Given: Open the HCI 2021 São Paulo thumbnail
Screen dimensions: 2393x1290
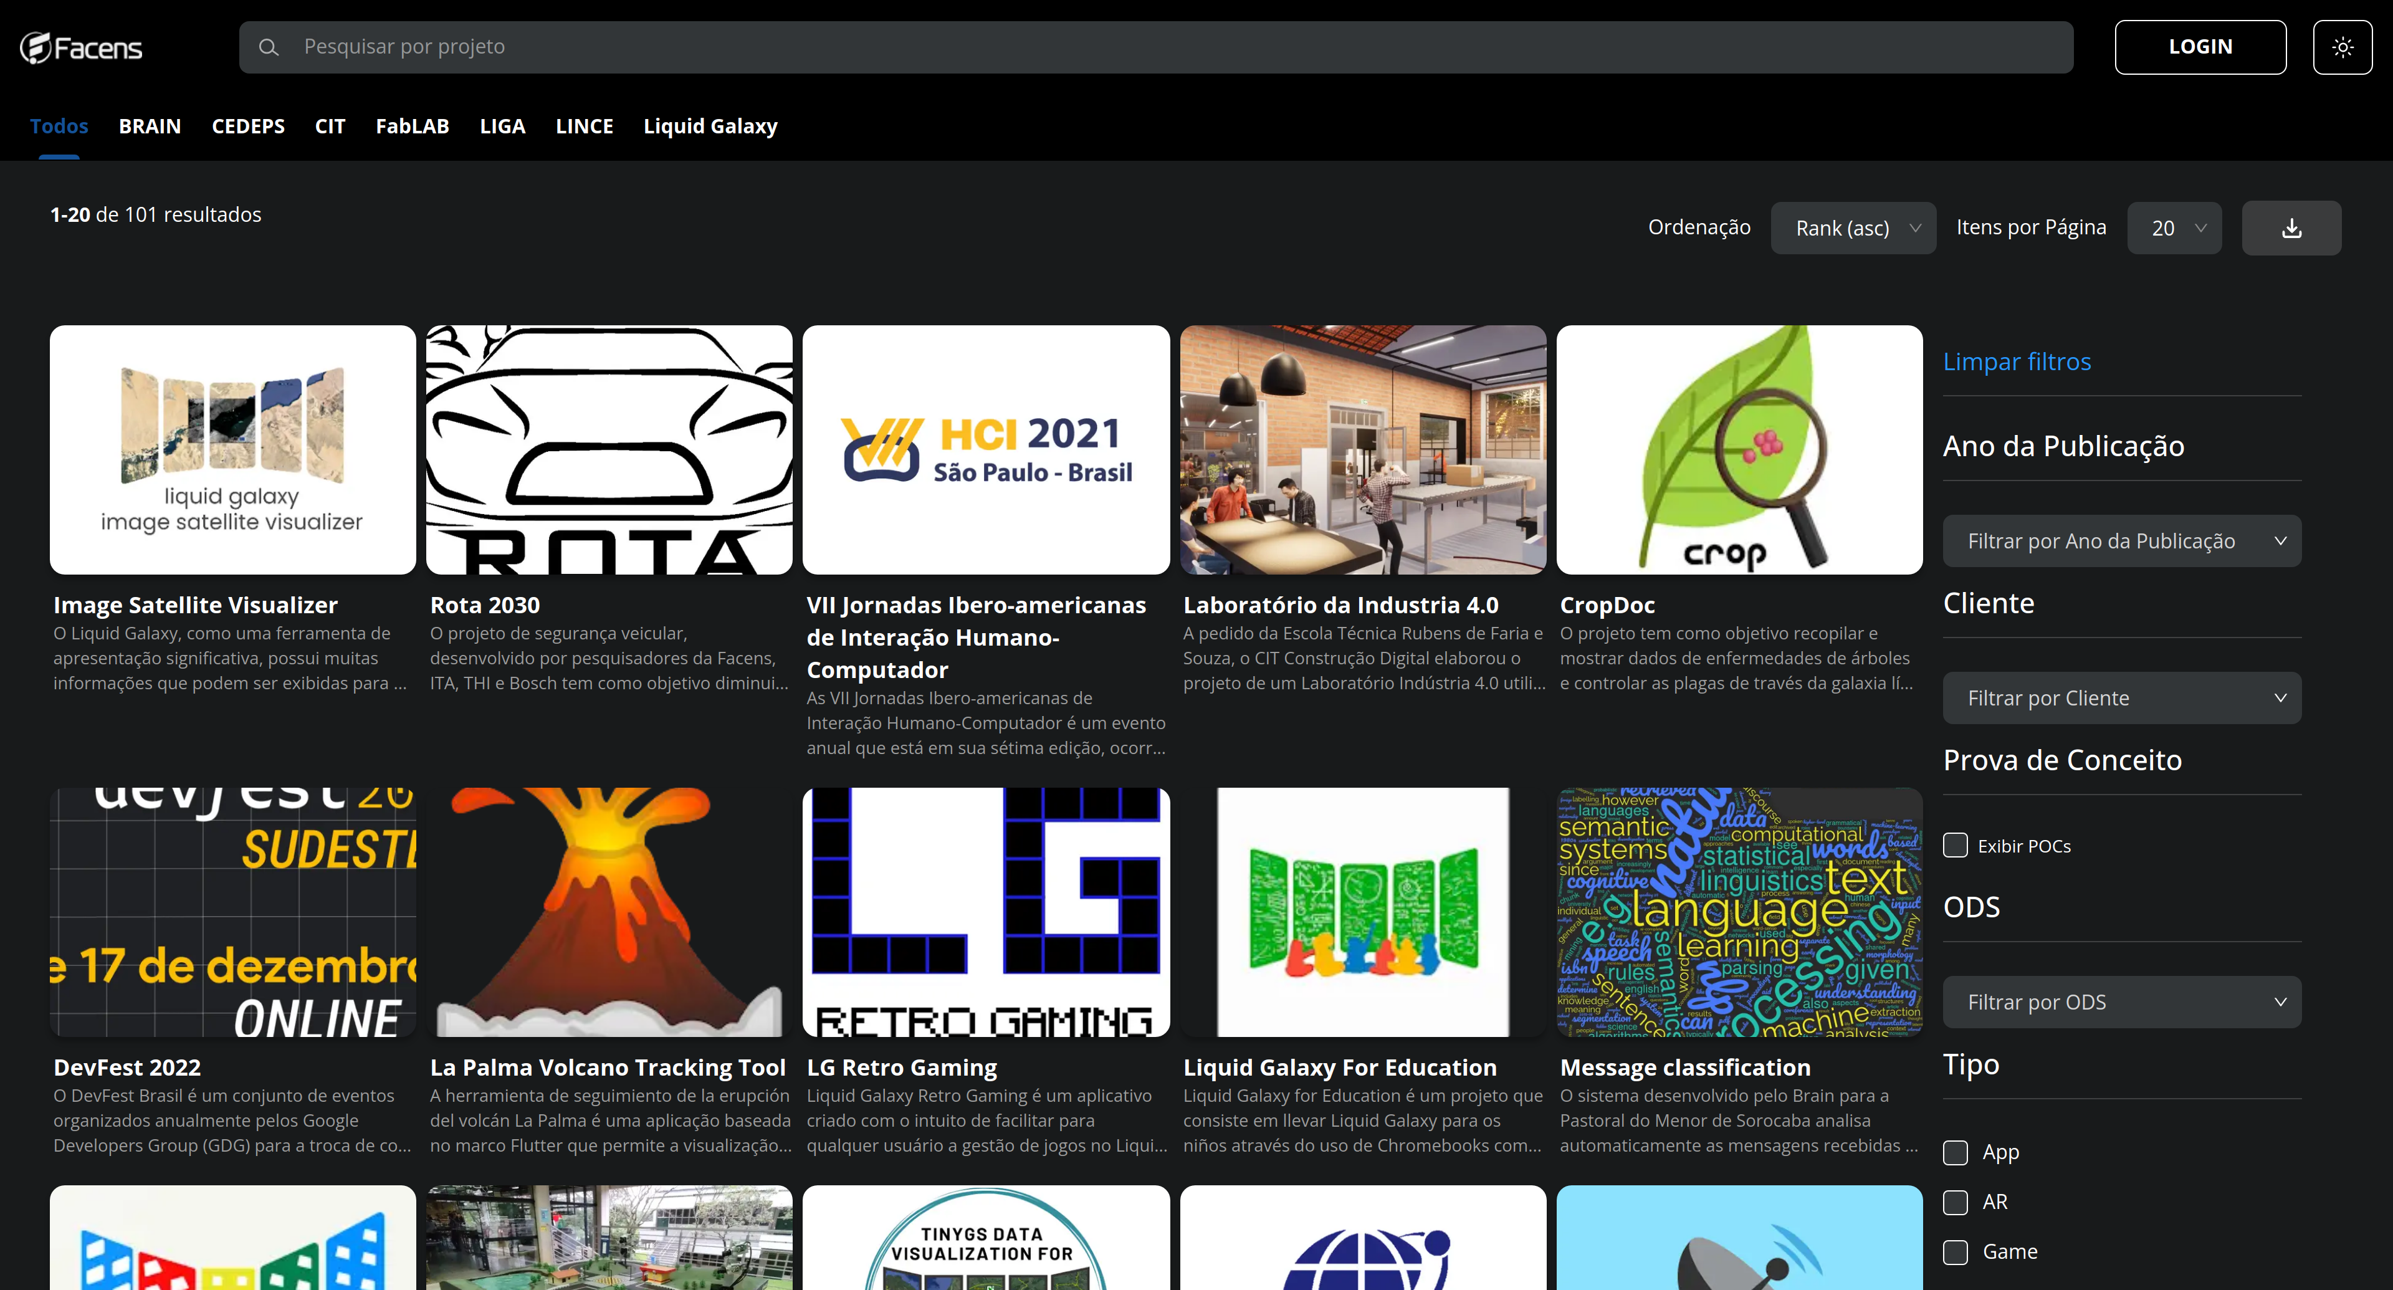Looking at the screenshot, I should [986, 449].
